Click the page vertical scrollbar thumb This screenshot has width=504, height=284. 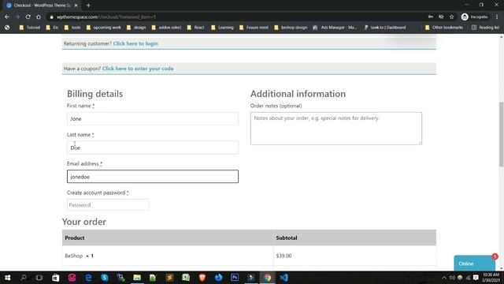pos(501,134)
